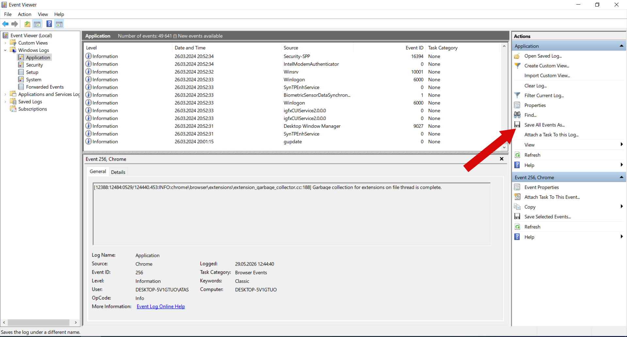Click the Find binoculars icon
Screen dimensions: 627x337
click(517, 115)
